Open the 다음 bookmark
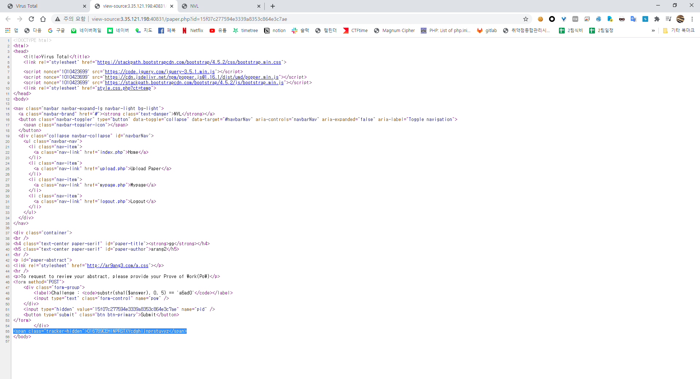Screen dimensions: 700x379 point(33,31)
